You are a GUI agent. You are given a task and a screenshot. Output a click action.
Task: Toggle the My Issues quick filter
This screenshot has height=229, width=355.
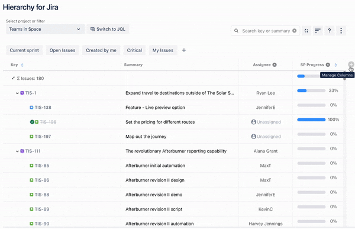click(163, 50)
